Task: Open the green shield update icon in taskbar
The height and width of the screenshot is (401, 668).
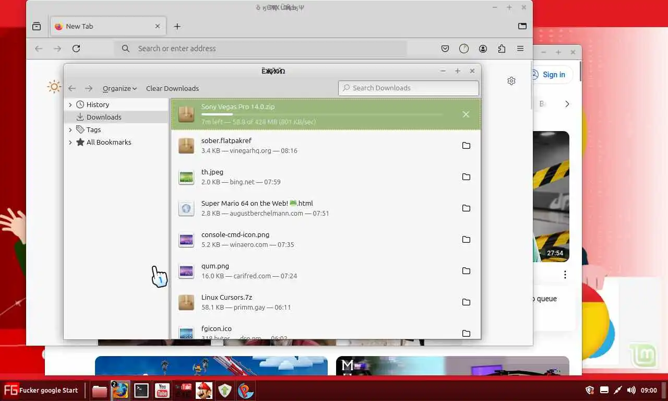Action: coord(225,391)
